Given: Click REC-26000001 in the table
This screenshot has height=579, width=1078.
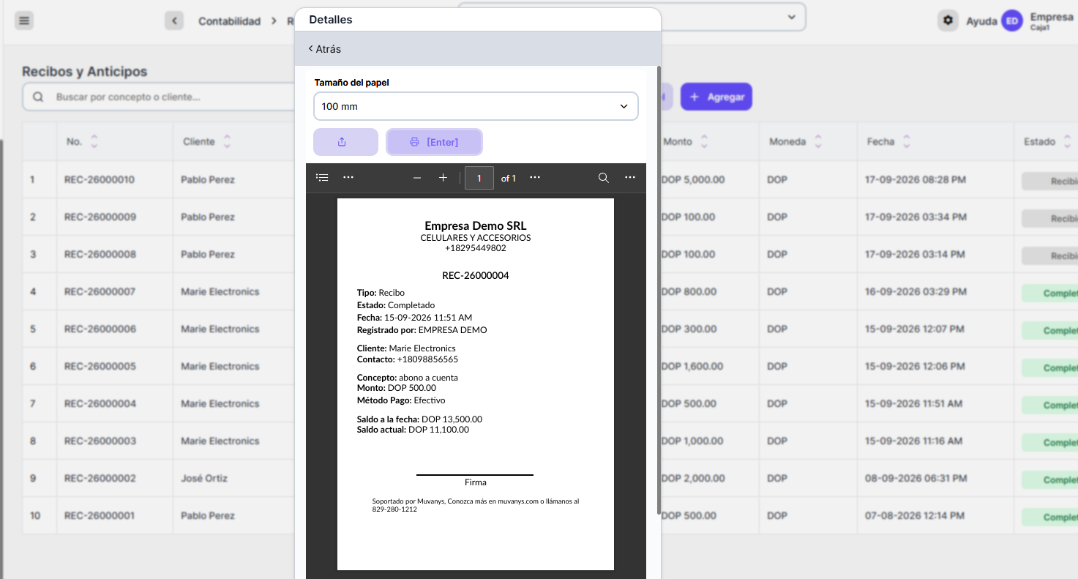Looking at the screenshot, I should click(x=100, y=515).
